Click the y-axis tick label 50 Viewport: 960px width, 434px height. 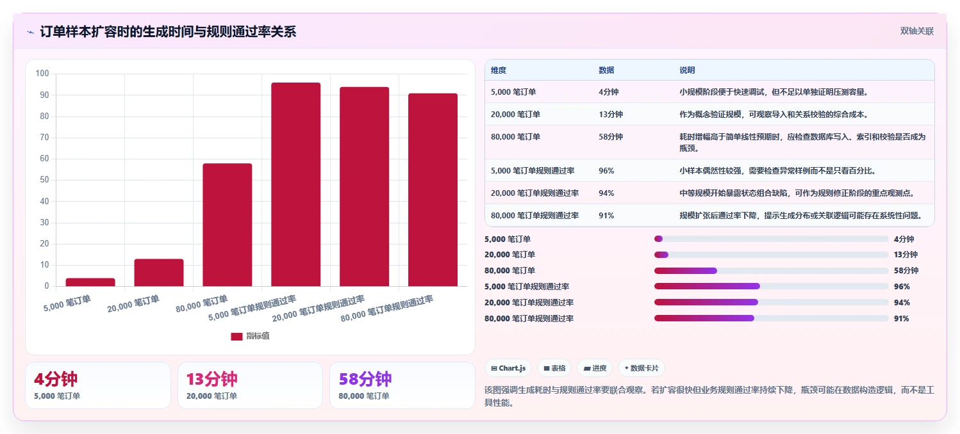[45, 180]
